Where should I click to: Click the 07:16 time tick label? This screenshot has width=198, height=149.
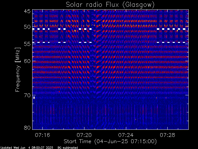click(42, 135)
